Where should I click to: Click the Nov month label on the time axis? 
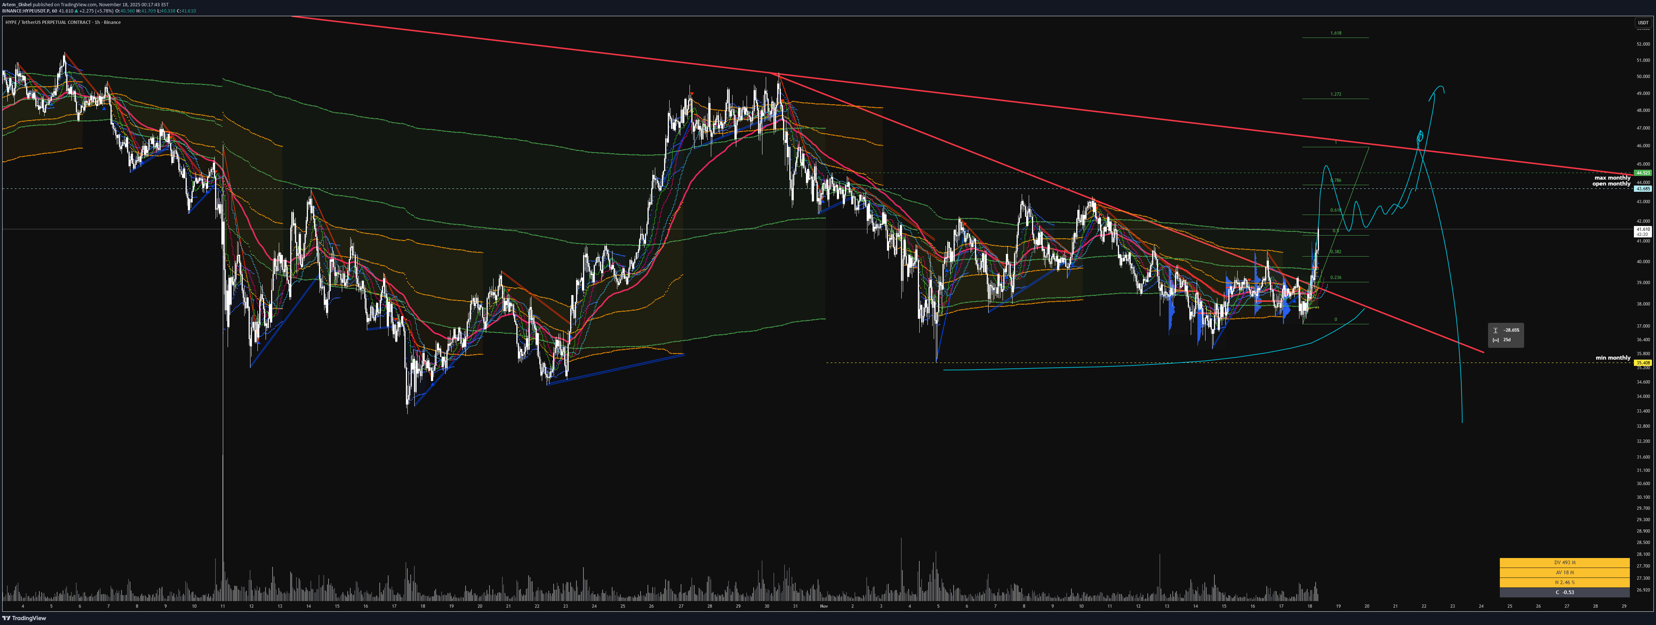tap(824, 606)
